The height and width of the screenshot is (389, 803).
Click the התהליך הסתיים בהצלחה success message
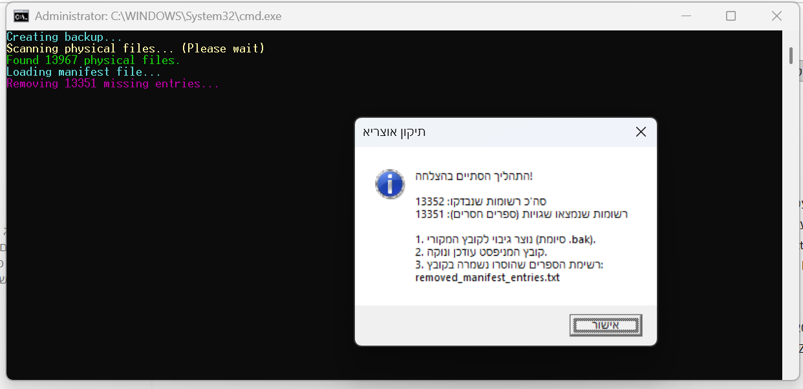pyautogui.click(x=475, y=175)
